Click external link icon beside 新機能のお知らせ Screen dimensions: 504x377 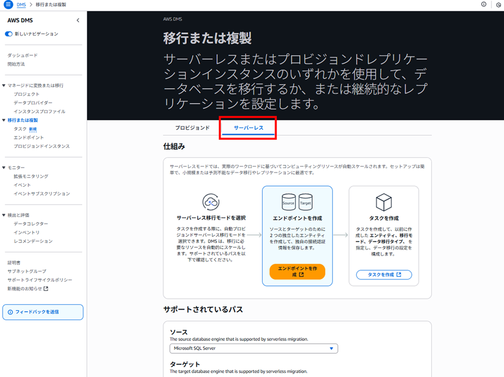coord(46,289)
